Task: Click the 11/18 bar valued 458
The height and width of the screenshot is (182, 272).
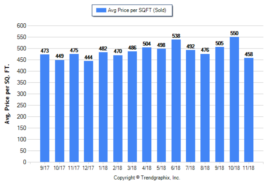Action: coord(249,110)
